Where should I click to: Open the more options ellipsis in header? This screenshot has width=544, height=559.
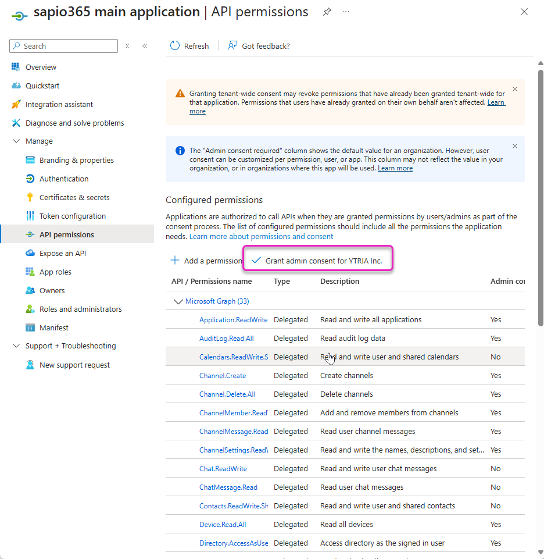[x=346, y=12]
